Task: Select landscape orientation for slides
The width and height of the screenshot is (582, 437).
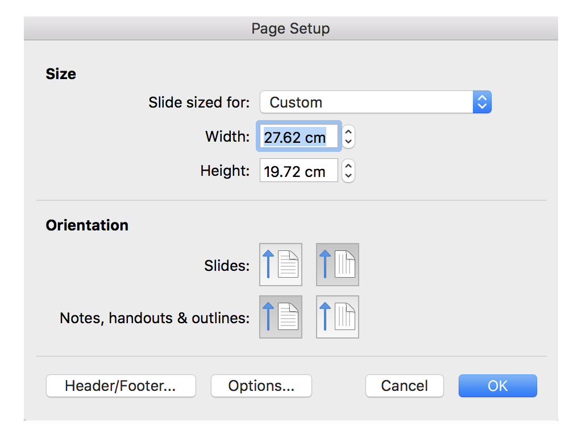Action: [338, 265]
